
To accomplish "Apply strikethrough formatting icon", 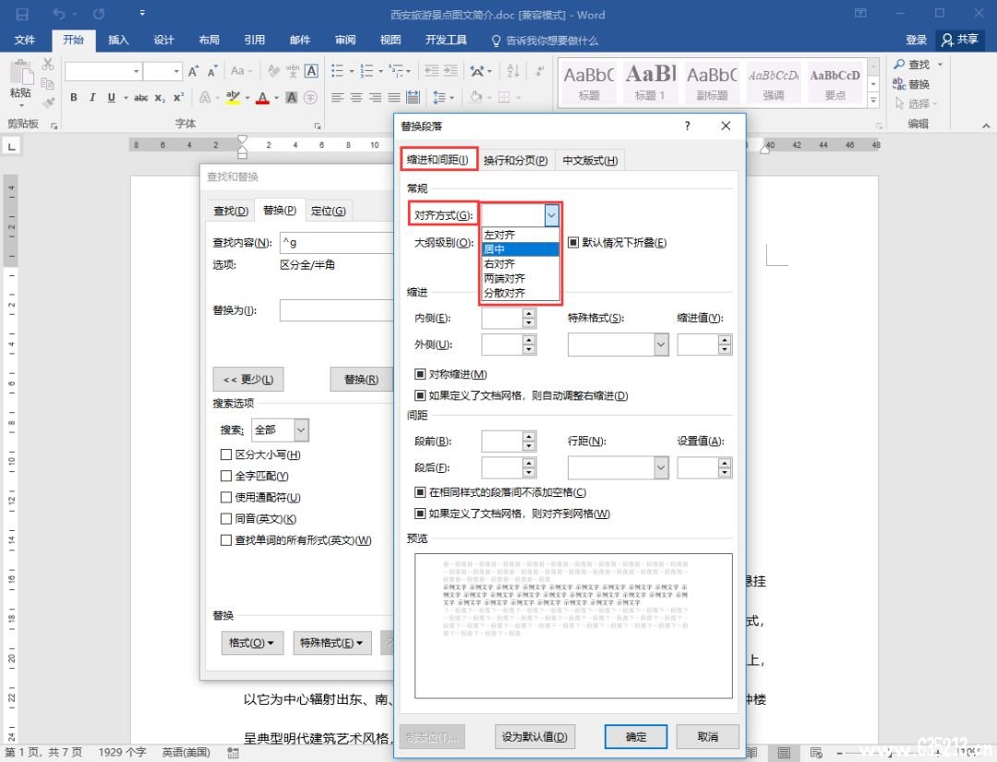I will 141,97.
